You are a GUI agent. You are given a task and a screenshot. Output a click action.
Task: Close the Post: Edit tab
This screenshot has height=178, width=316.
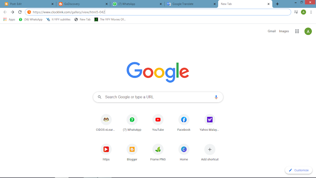pyautogui.click(x=52, y=4)
